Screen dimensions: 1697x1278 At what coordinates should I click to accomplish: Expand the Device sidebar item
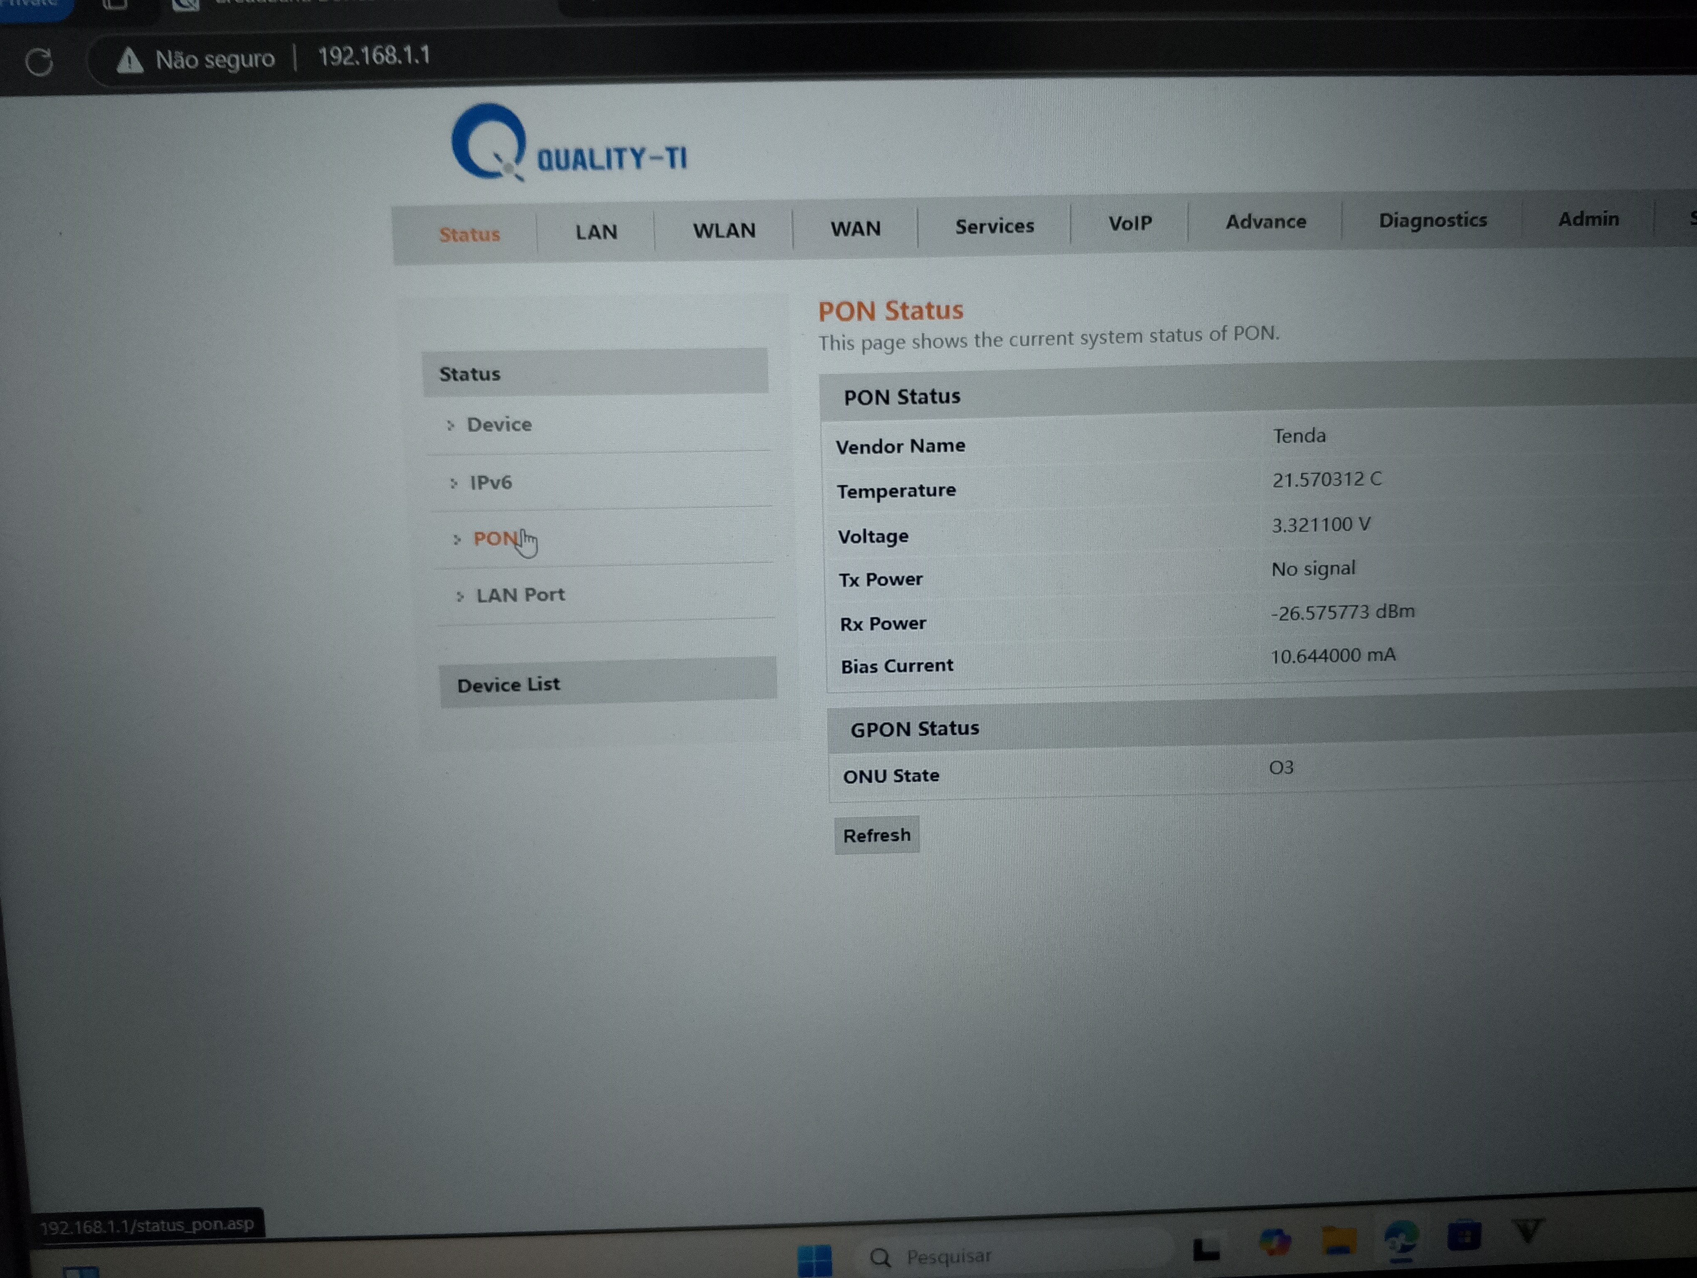click(x=499, y=424)
